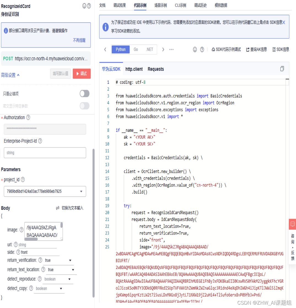Select the .NET language tab
Image resolution: width=296 pixels, height=308 pixels.
coord(150,49)
